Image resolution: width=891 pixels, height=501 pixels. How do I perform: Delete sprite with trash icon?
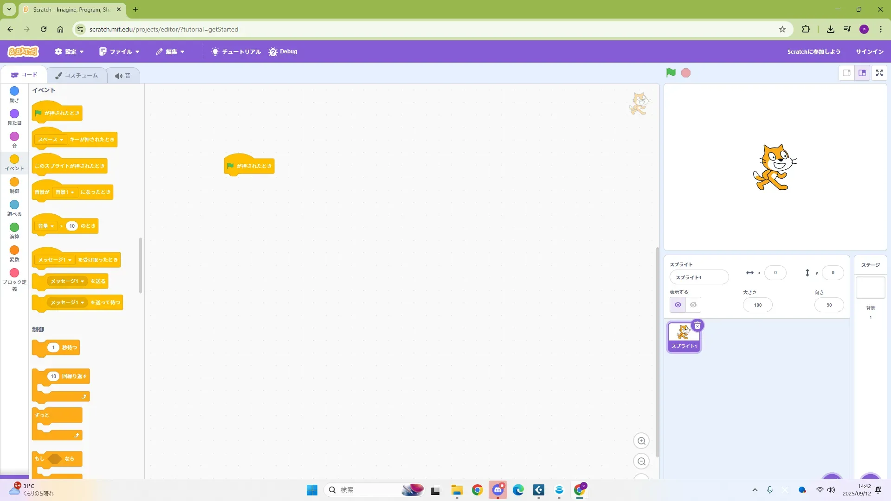[x=697, y=326]
